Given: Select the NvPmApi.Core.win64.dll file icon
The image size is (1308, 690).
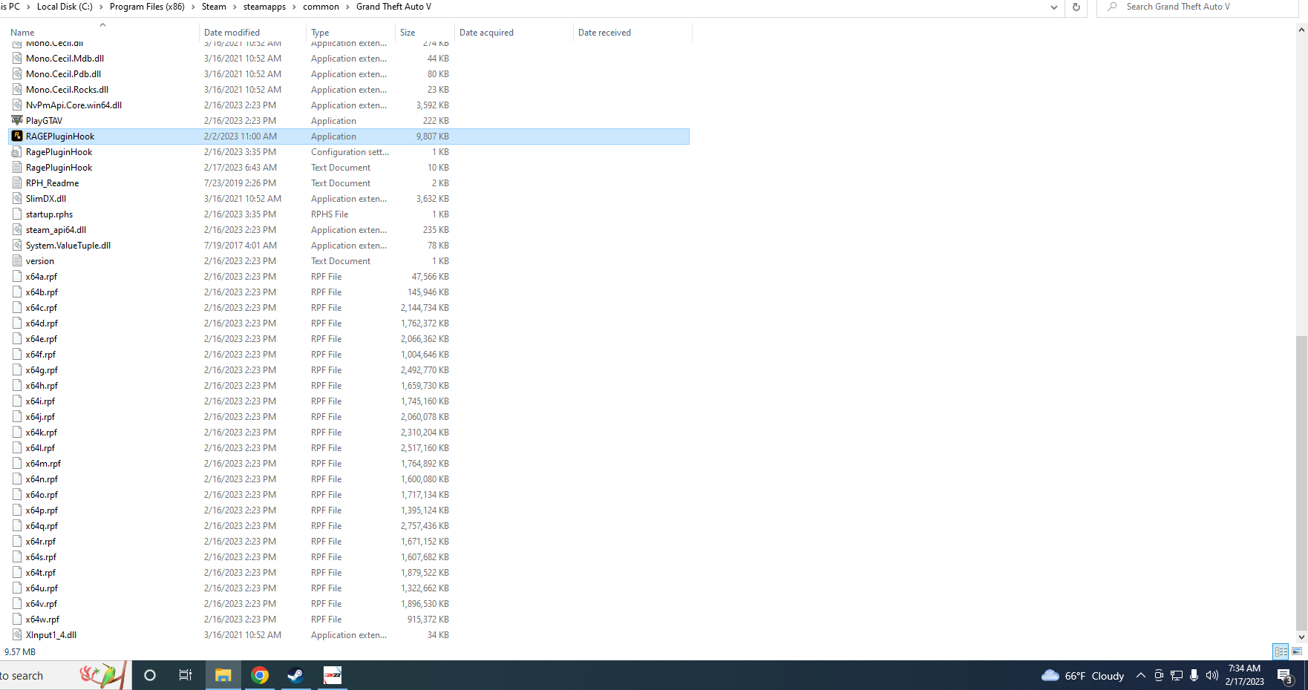Looking at the screenshot, I should coord(17,105).
